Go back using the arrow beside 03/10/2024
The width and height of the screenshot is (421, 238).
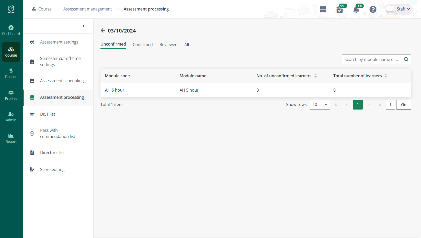point(103,31)
